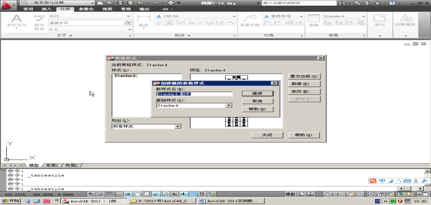Click the binoculars search icon in title bar
Image resolution: width=431 pixels, height=205 pixels.
(x=343, y=3)
